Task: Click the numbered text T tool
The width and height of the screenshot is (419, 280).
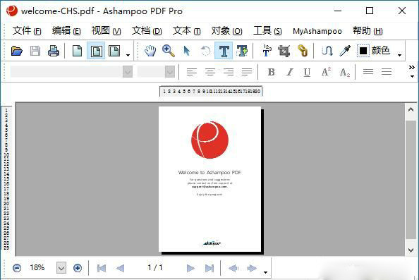Action: pos(267,51)
